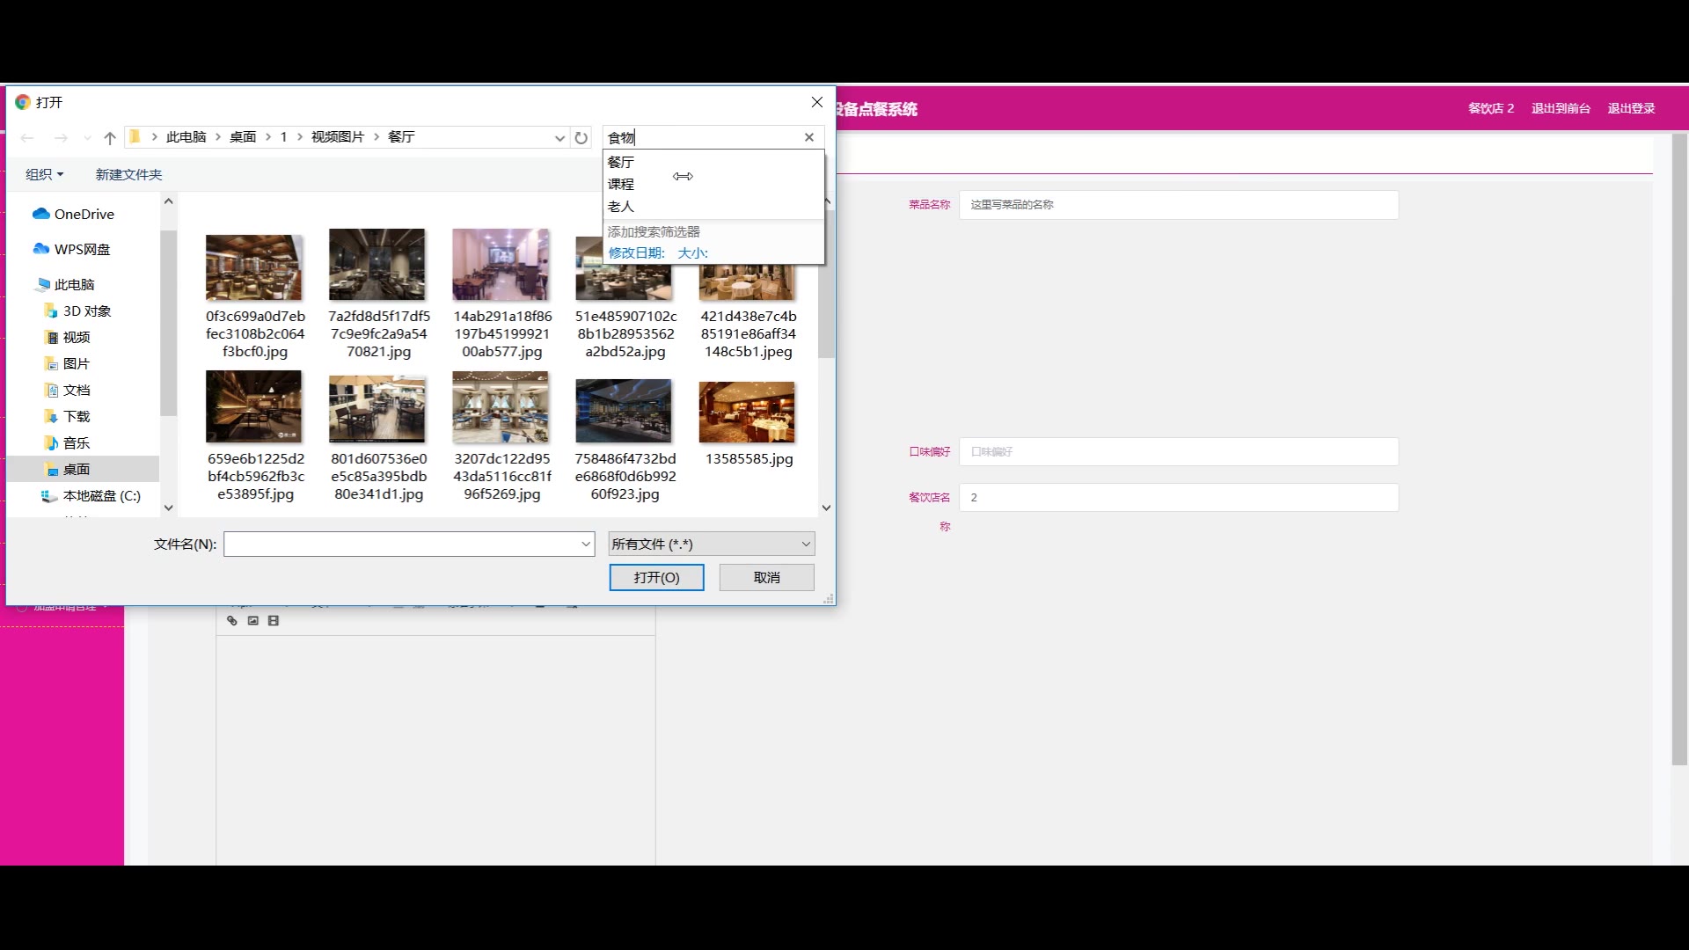Expand the address bar history dropdown
The height and width of the screenshot is (950, 1689).
coord(559,137)
